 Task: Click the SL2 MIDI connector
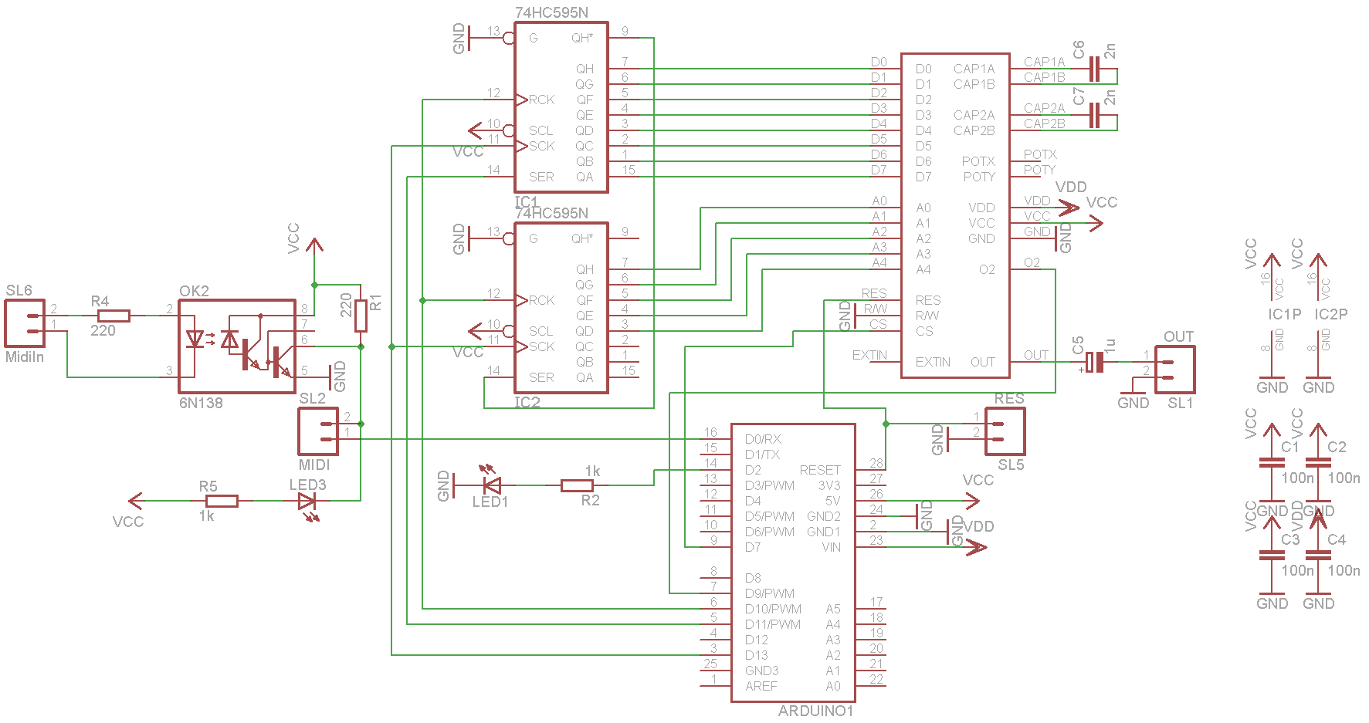pos(318,431)
